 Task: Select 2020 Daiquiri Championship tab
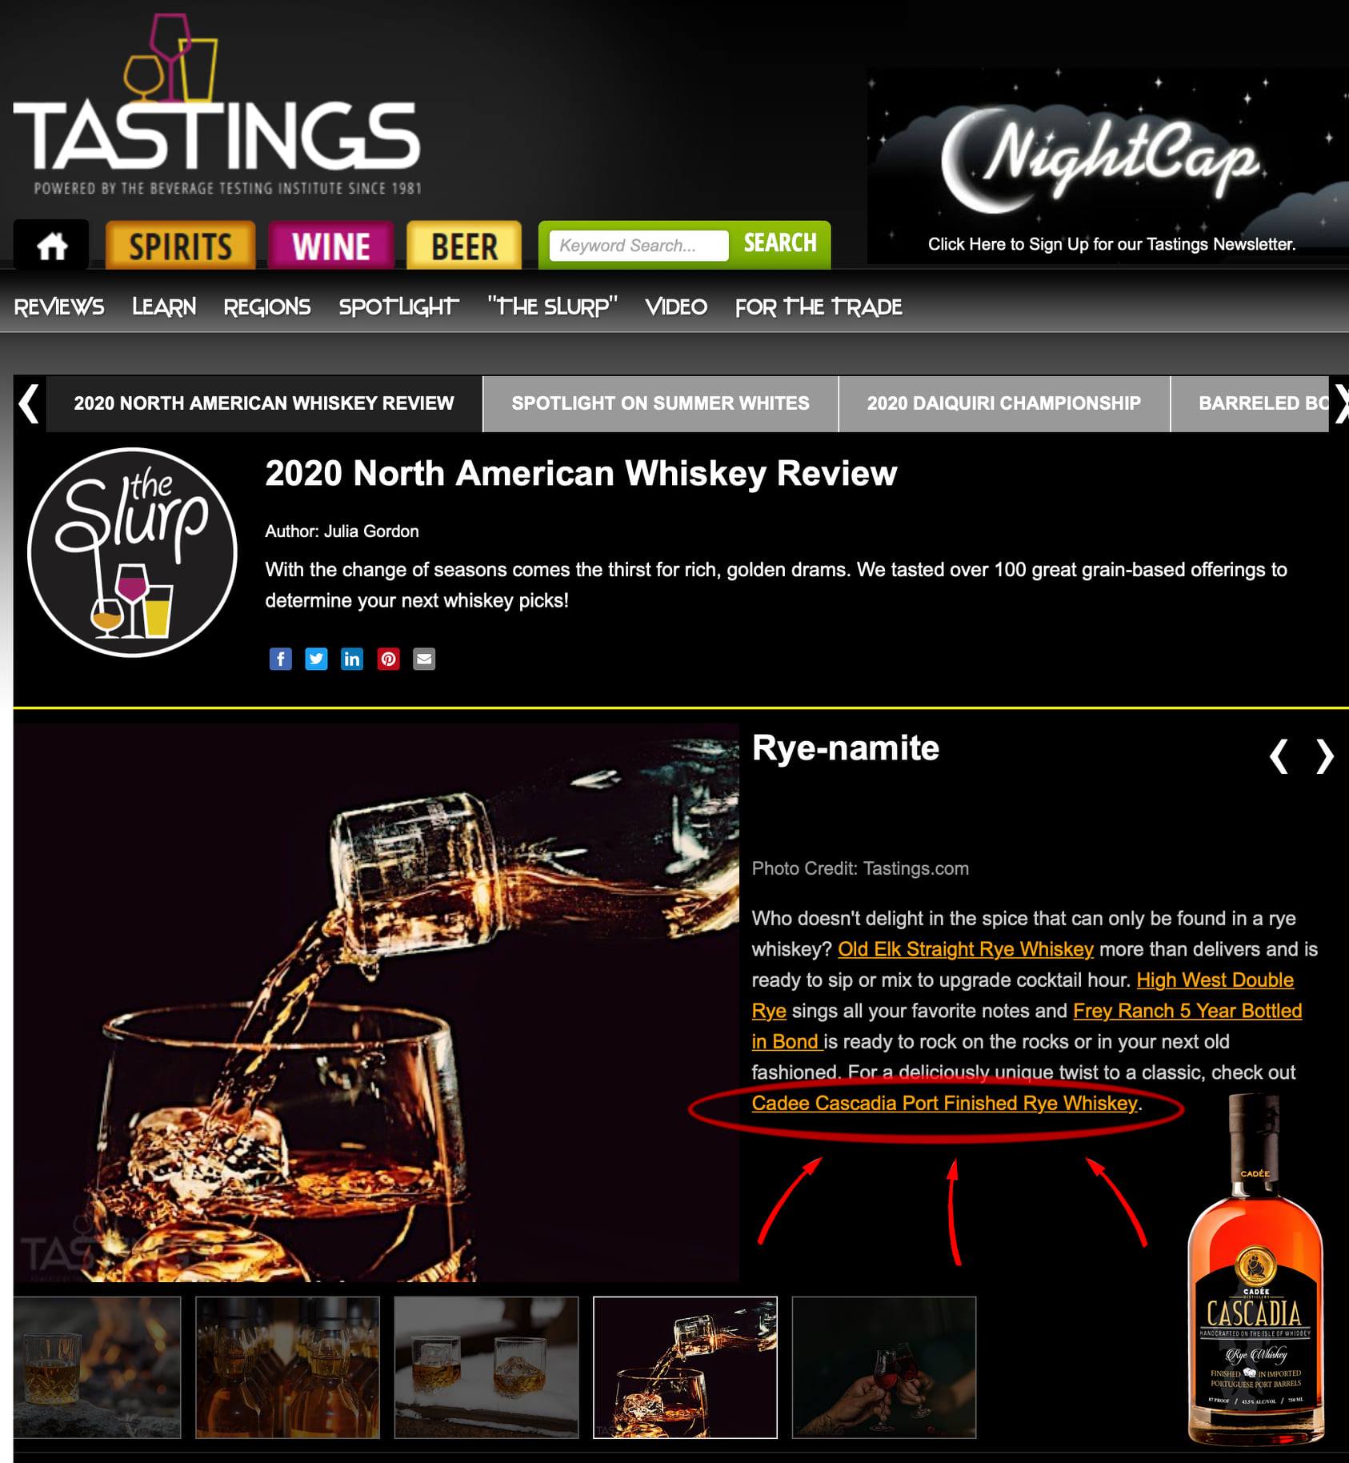1004,403
